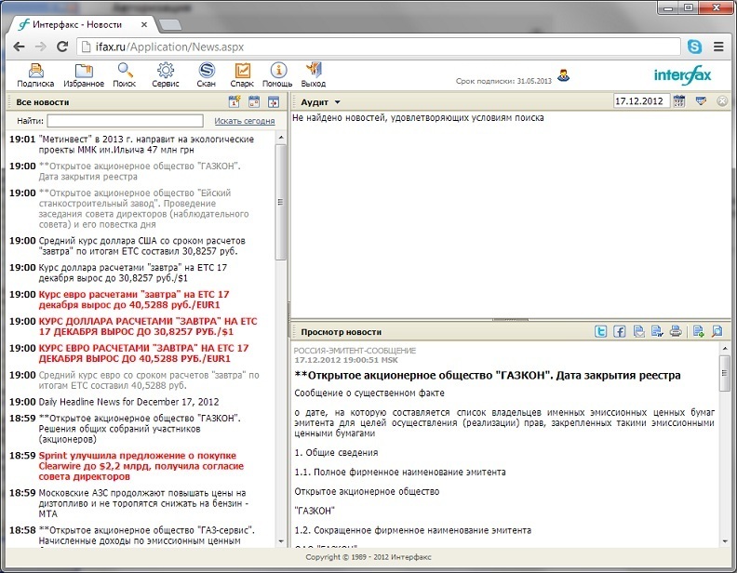The height and width of the screenshot is (573, 737).
Task: Open the red uppercase КУРС ЕВРО headline
Action: pos(143,353)
